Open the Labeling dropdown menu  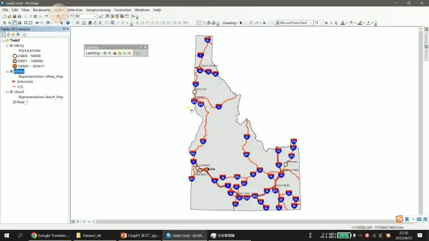(x=94, y=53)
